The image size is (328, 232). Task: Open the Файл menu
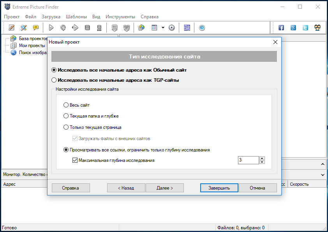[x=30, y=17]
